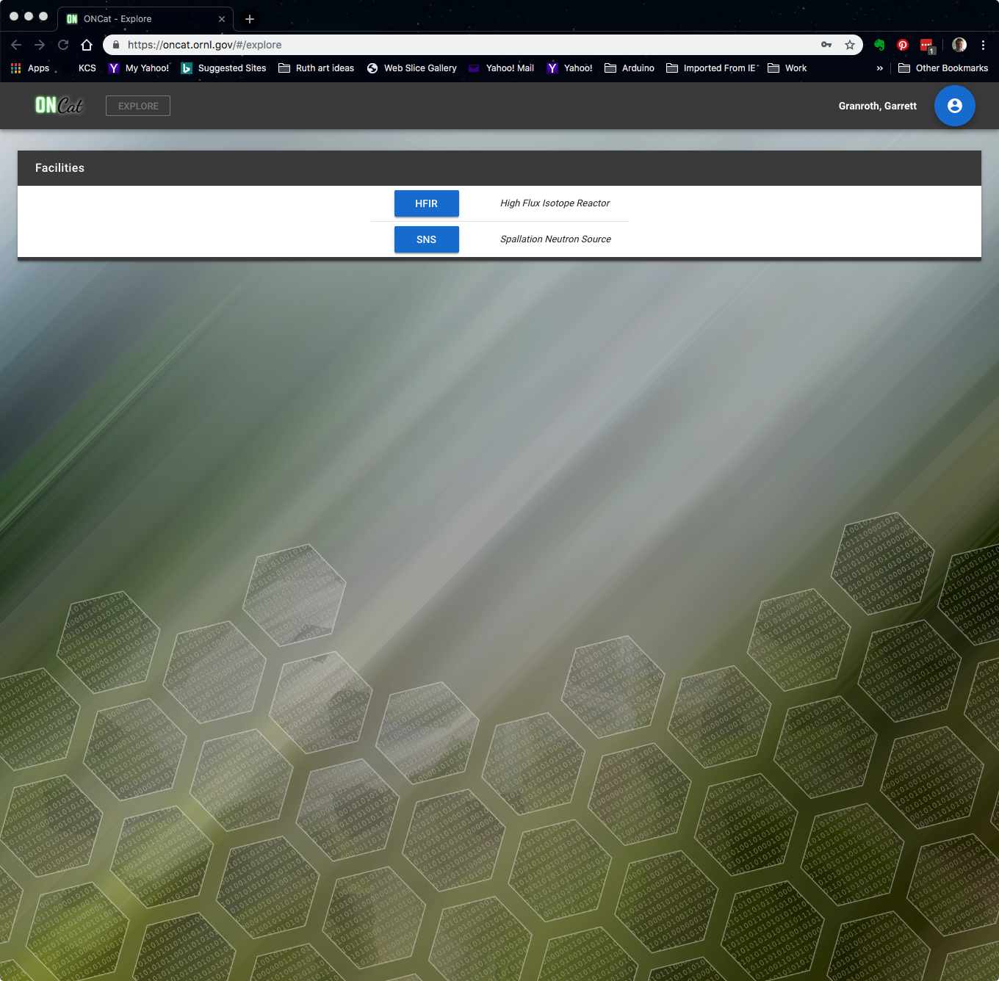Click the browser reload icon
Image resolution: width=999 pixels, height=981 pixels.
[63, 45]
